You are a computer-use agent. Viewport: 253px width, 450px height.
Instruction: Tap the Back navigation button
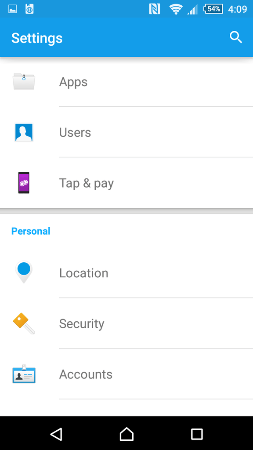[x=56, y=434]
